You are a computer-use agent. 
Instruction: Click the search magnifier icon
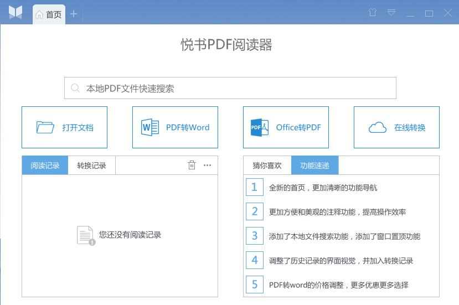[75, 88]
